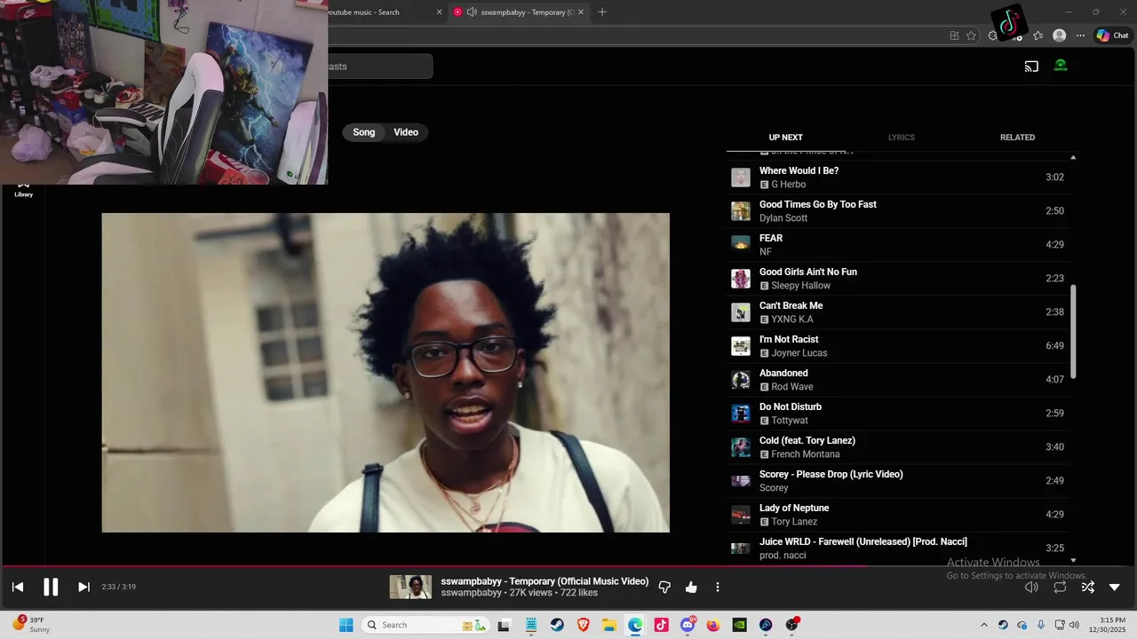Open Discord from the taskbar
Image resolution: width=1137 pixels, height=639 pixels.
click(688, 625)
